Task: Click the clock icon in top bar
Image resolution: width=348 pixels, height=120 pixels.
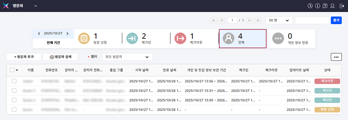Action: (x=310, y=6)
